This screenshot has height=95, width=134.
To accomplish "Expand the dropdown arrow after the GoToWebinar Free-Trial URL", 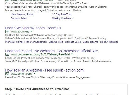I will (72, 54).
